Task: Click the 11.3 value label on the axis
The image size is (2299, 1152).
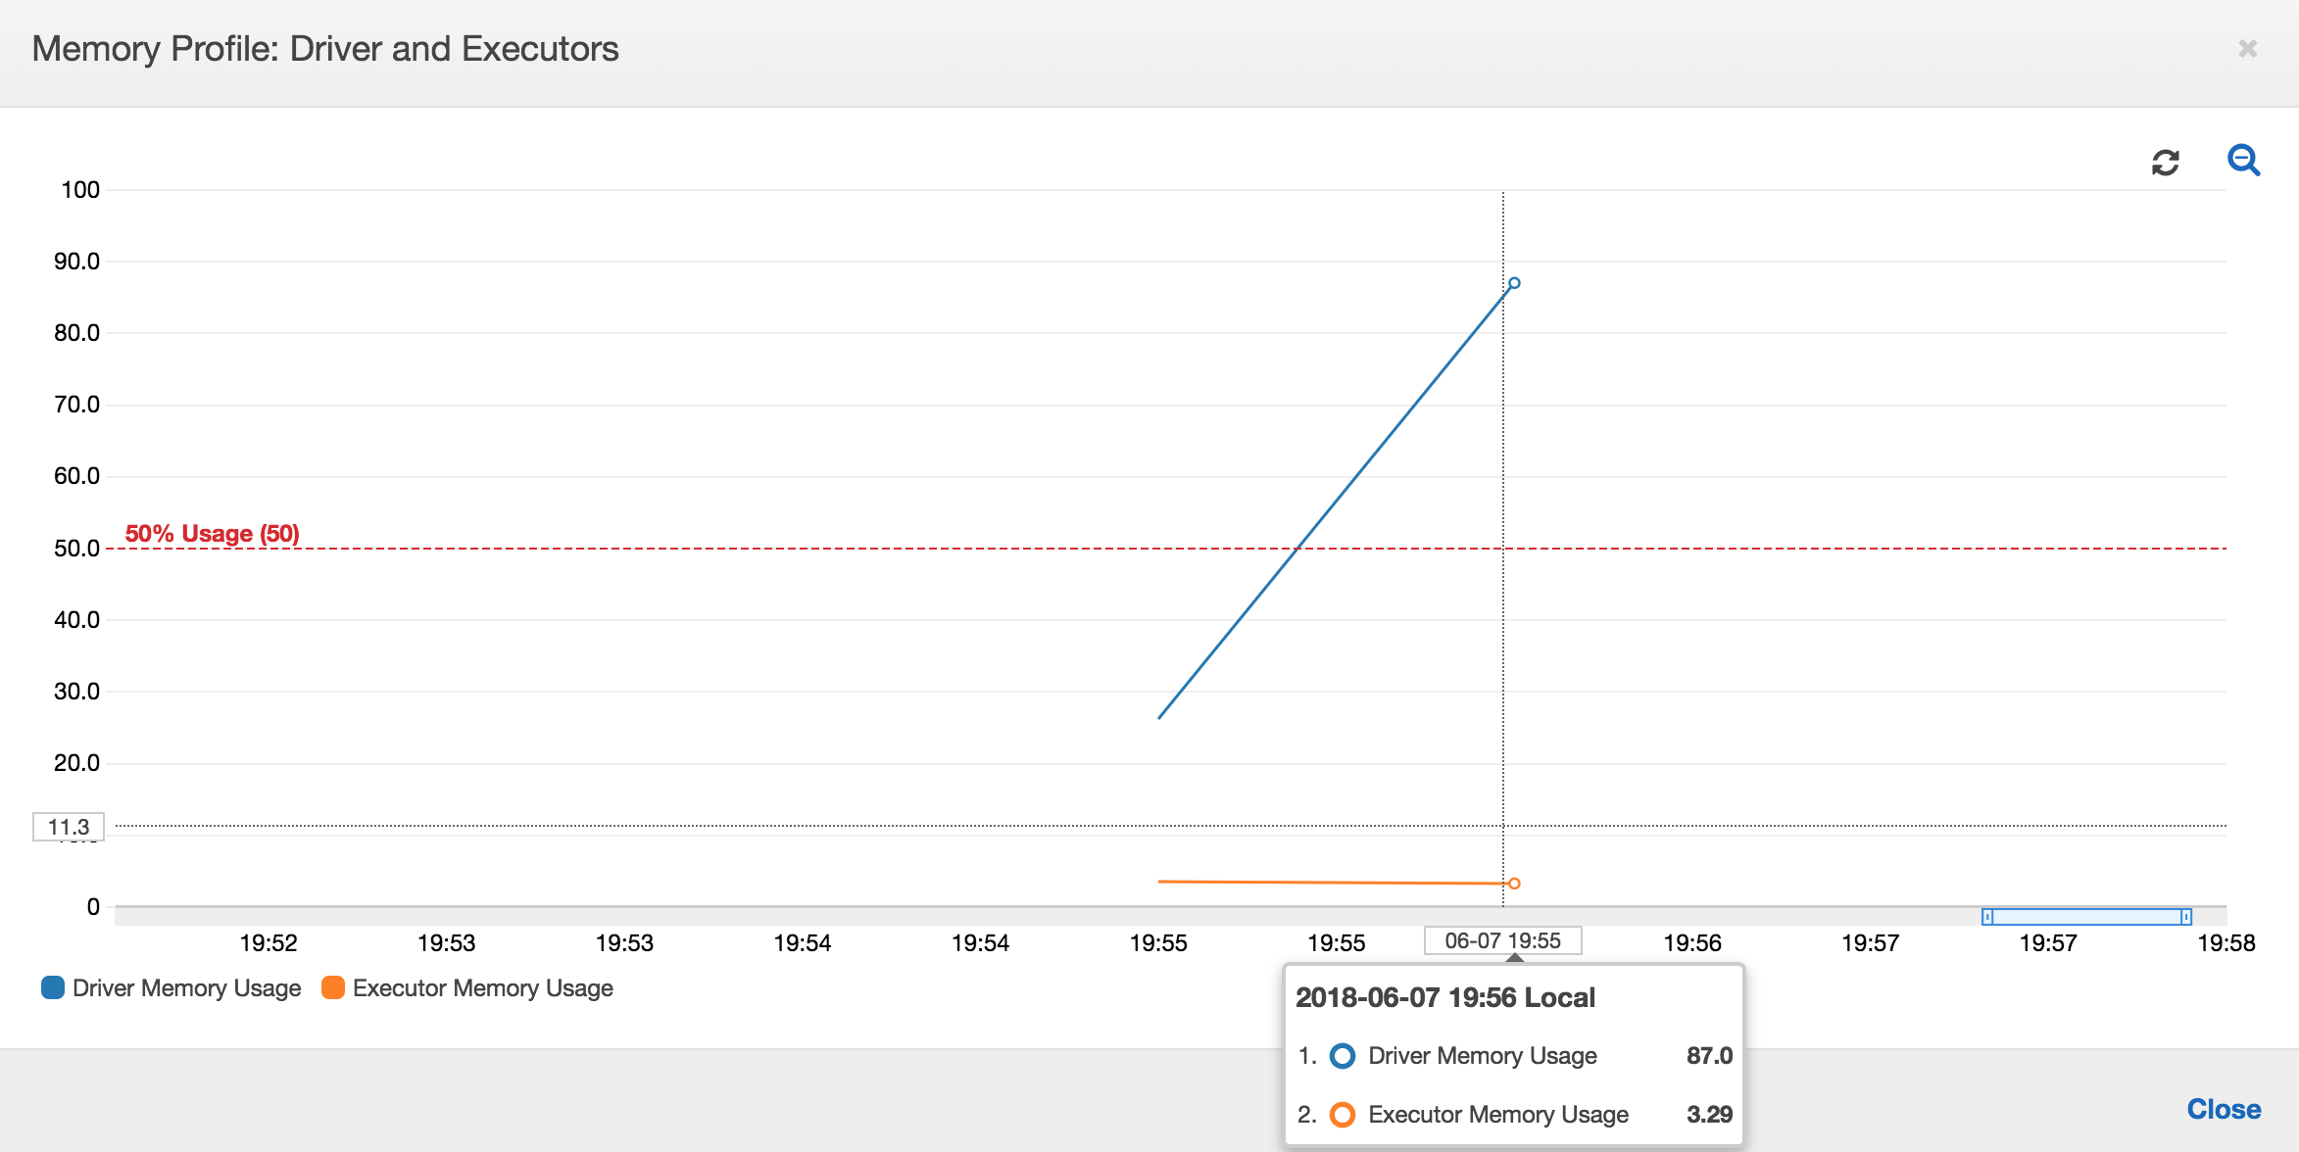Action: [x=69, y=826]
